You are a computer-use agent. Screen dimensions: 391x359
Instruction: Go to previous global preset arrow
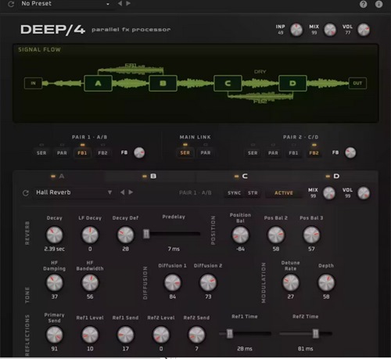120,3
